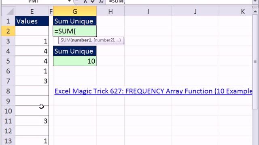Select column I header

pyautogui.click(x=148, y=11)
